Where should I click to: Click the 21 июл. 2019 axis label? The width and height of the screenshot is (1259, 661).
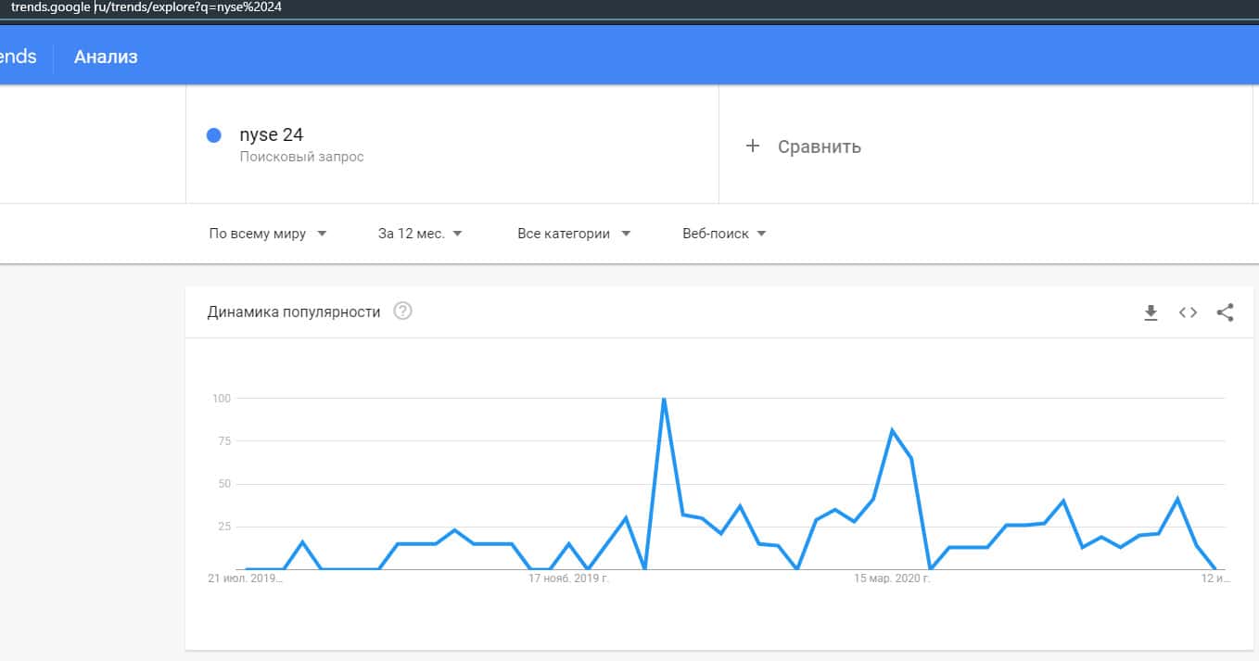click(x=245, y=578)
